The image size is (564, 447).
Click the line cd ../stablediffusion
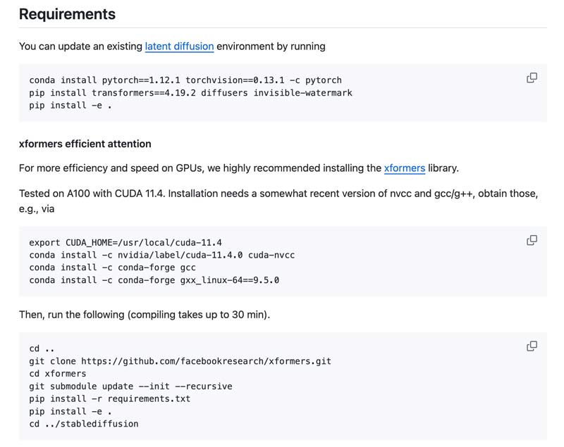click(84, 424)
